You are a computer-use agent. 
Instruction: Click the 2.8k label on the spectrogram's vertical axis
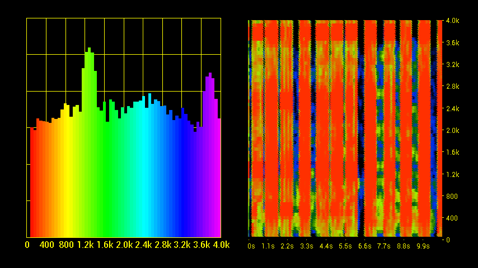[x=453, y=87]
